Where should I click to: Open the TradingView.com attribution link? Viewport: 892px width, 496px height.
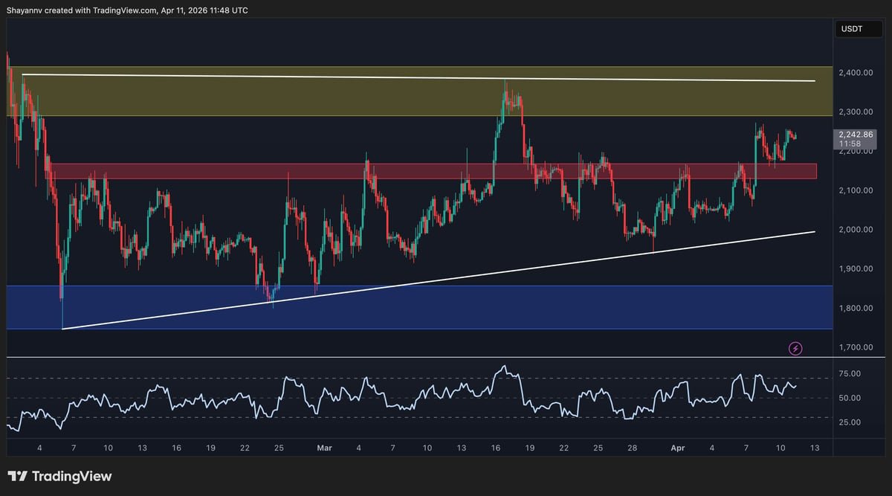[123, 10]
